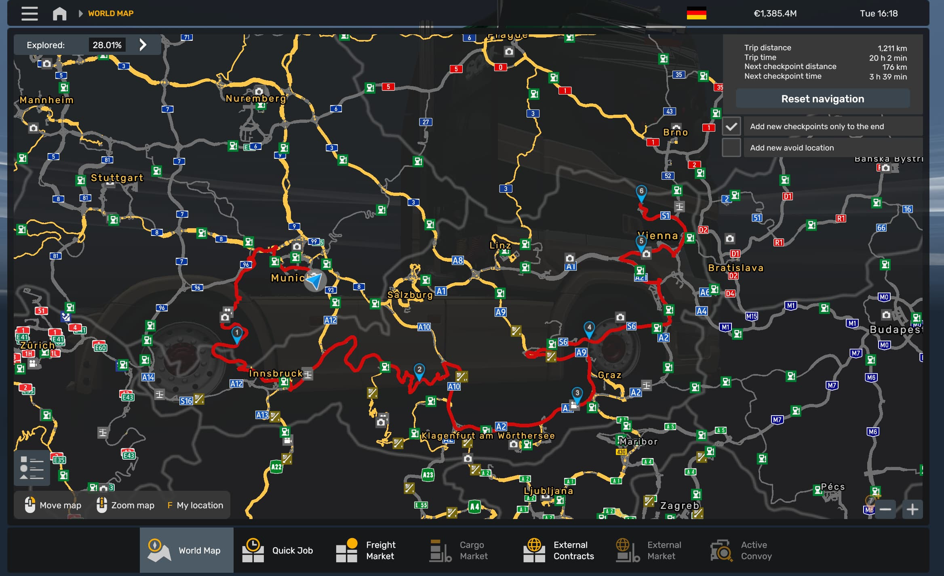Select route checkpoint marker number 6
Image resolution: width=944 pixels, height=576 pixels.
(x=641, y=192)
